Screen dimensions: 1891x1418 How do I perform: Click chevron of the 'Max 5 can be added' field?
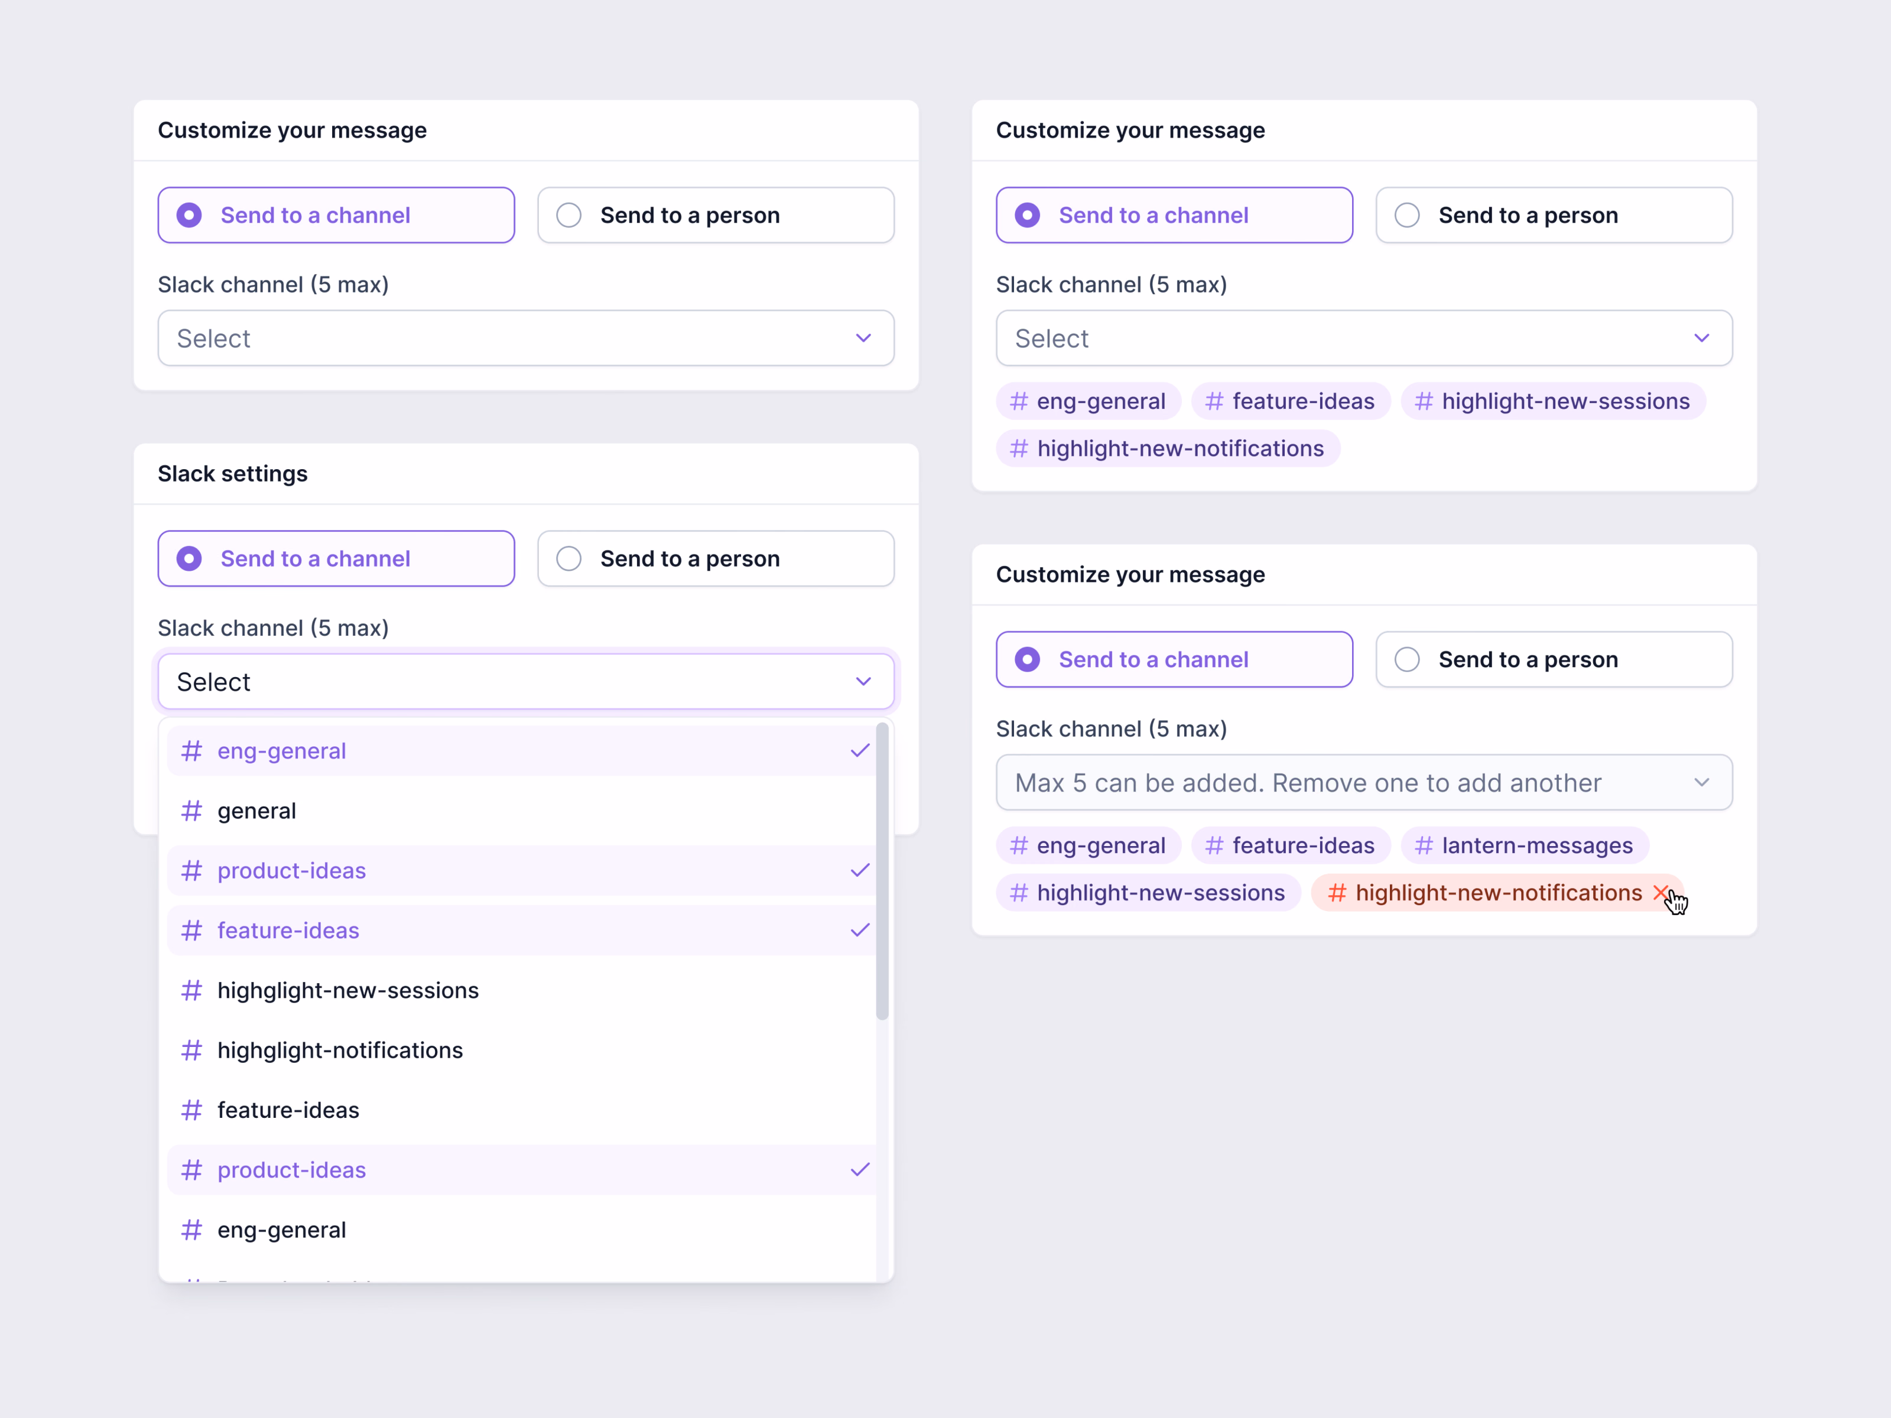(x=1702, y=783)
